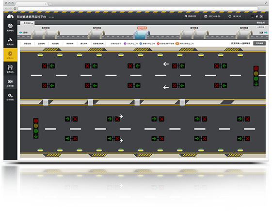
Task: Open the globe road network overview sidebar icon
Action: [10, 27]
